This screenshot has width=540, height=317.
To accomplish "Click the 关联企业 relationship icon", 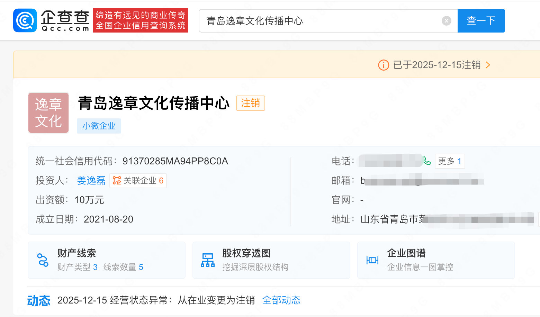I will [x=117, y=180].
